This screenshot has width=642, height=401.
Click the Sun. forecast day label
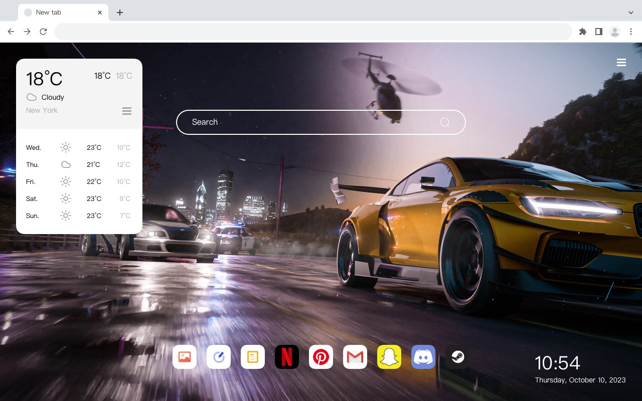tap(33, 216)
